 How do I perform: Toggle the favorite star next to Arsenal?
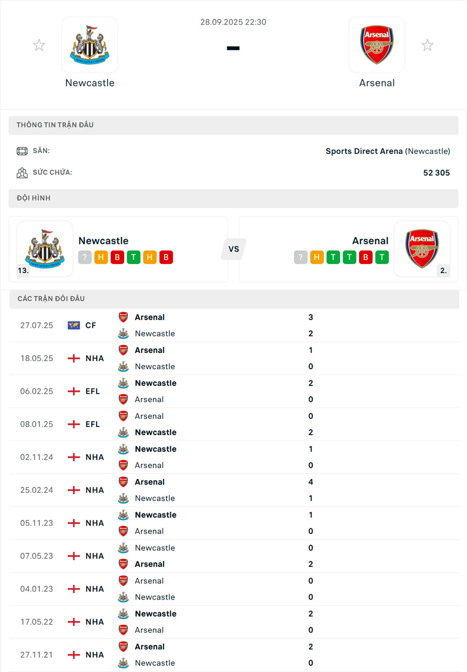[428, 45]
